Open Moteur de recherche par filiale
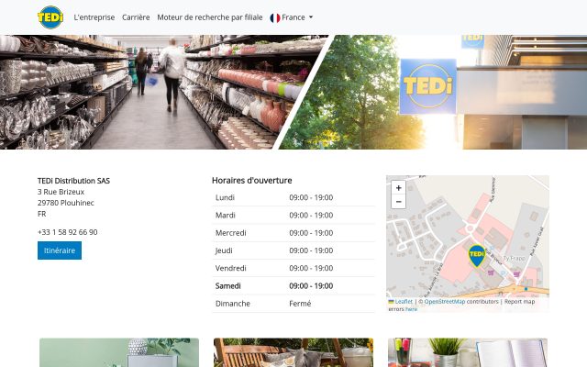The width and height of the screenshot is (587, 367). click(x=210, y=17)
